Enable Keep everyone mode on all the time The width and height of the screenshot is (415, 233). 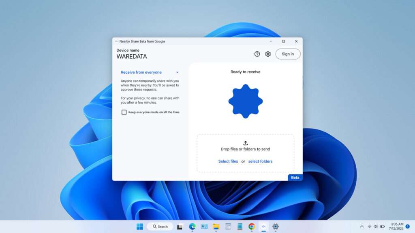124,112
